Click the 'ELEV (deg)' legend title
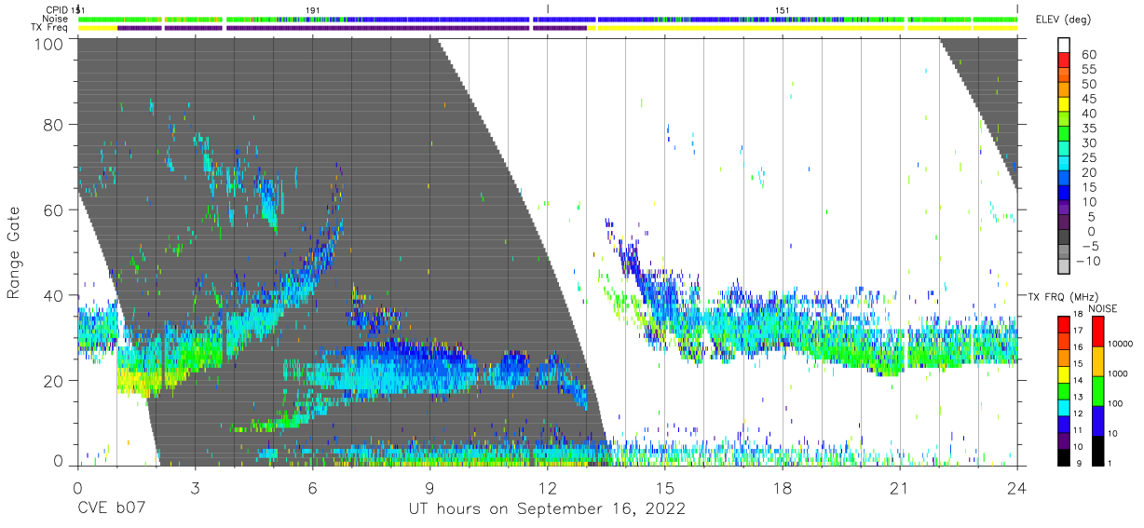Viewport: 1144px width, 528px height. pos(1063,20)
